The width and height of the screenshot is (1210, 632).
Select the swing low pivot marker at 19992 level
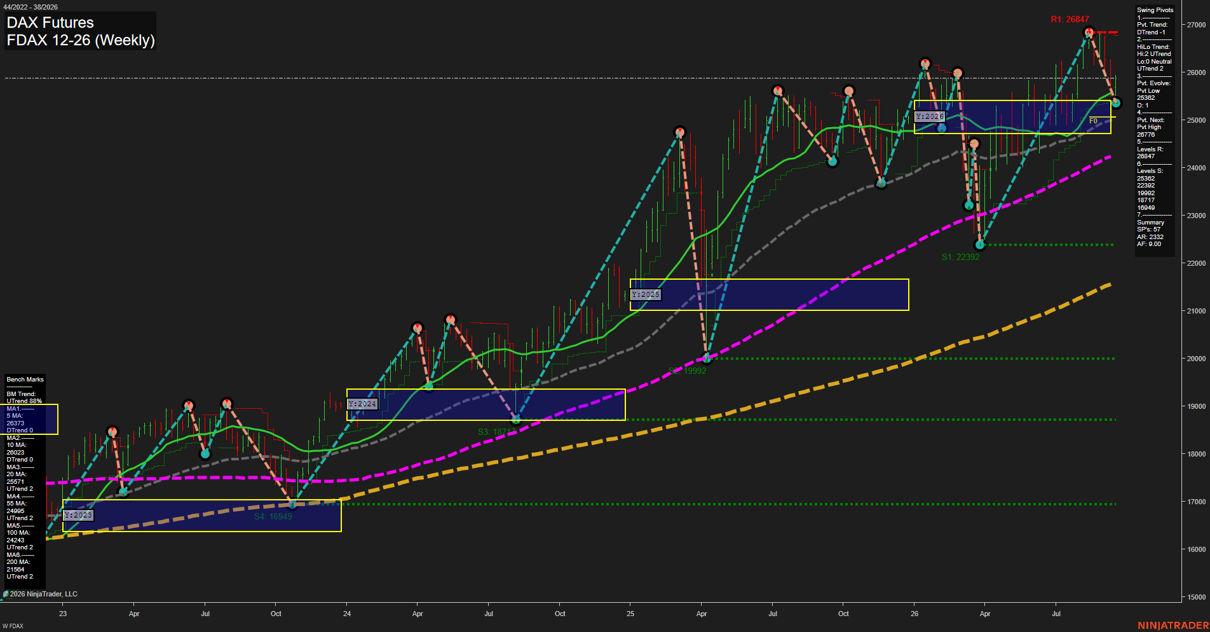pos(706,358)
